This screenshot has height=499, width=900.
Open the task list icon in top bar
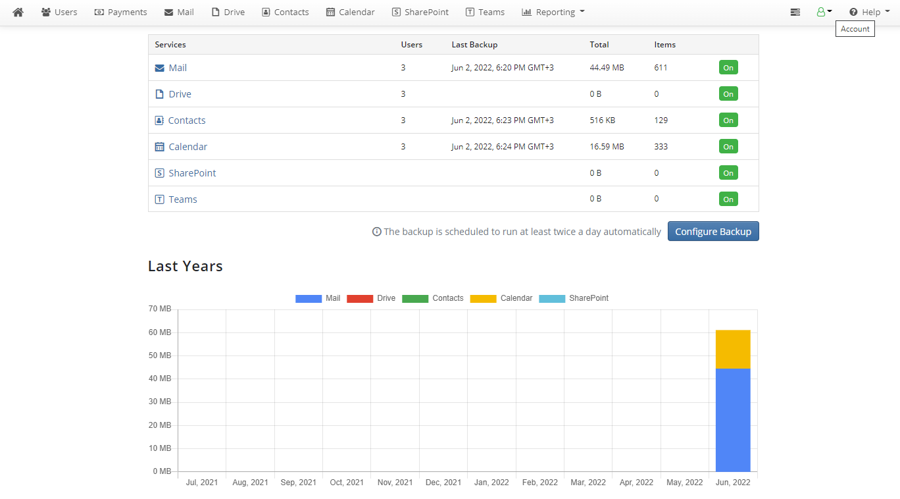pos(795,12)
